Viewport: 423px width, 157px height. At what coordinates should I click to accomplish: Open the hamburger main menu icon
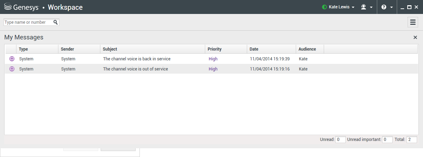coord(413,22)
